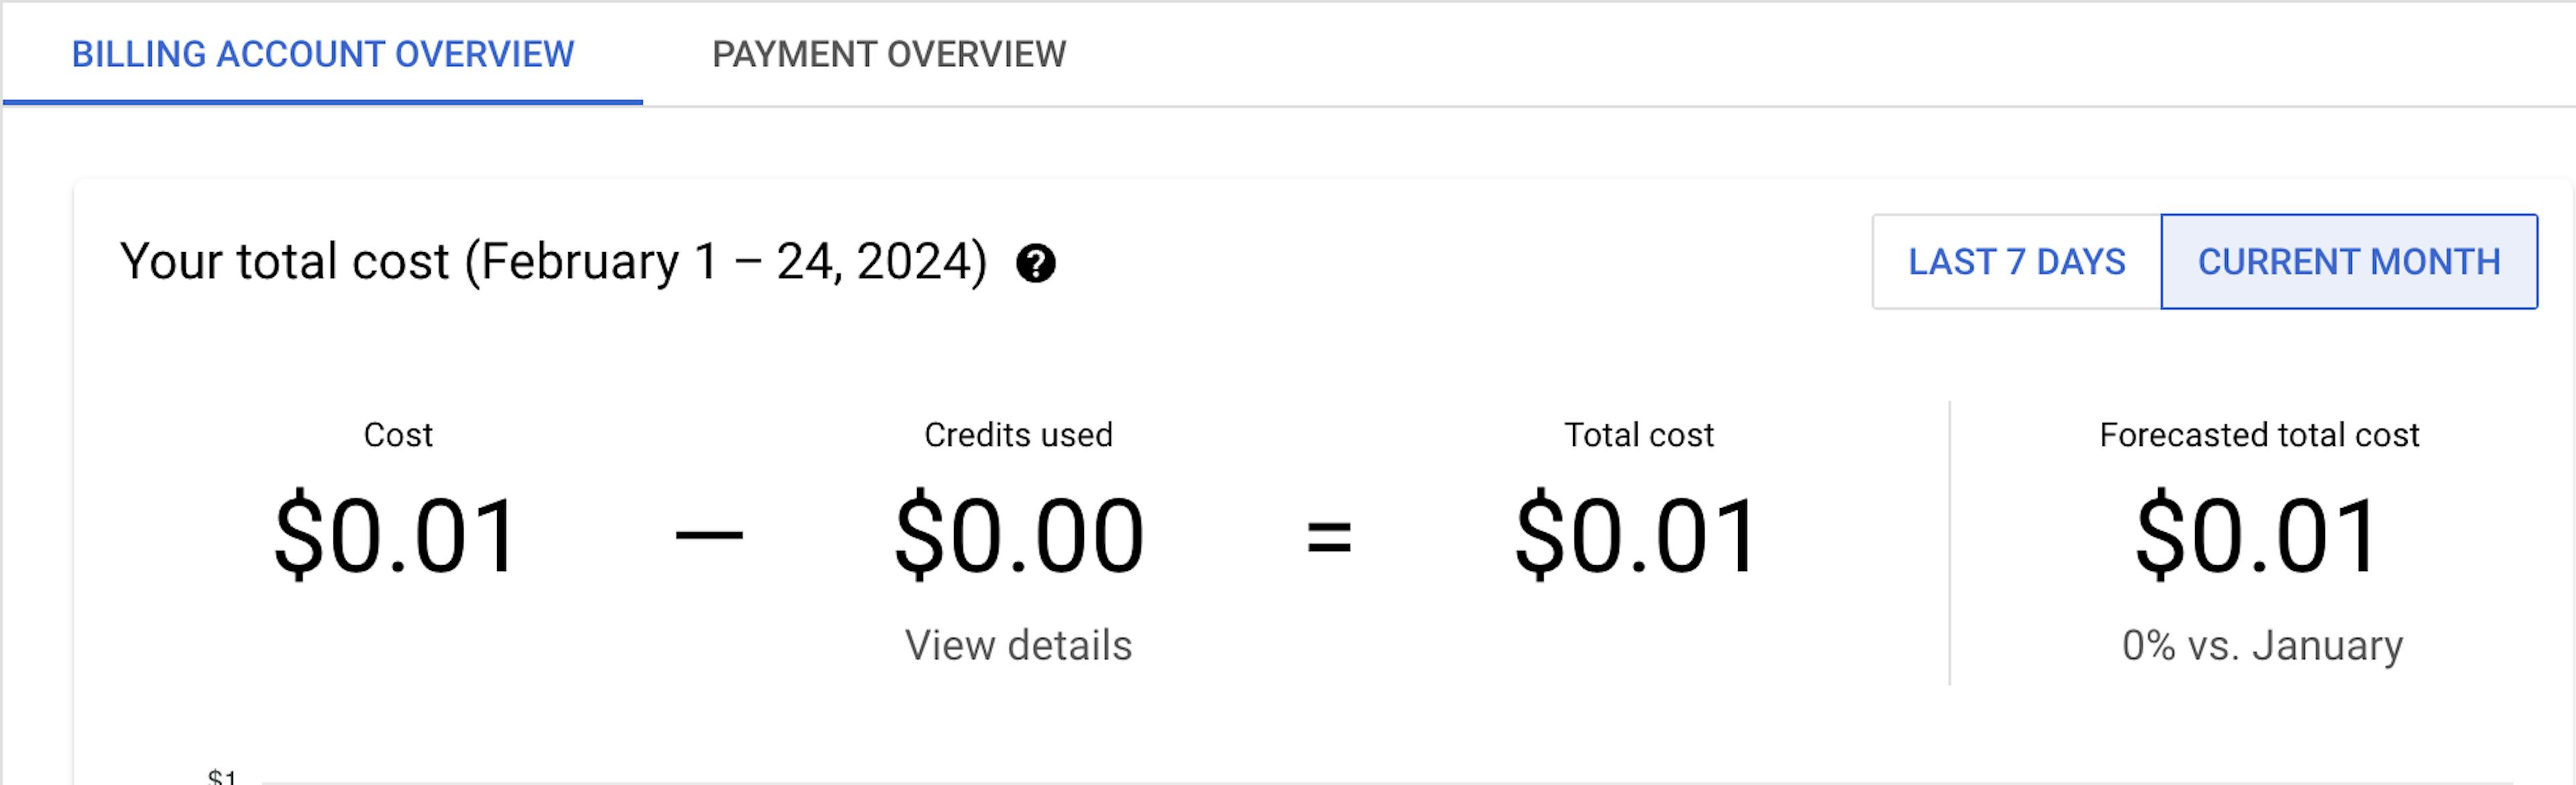Click the $1 chart axis label
The width and height of the screenshot is (2576, 785).
click(x=222, y=776)
